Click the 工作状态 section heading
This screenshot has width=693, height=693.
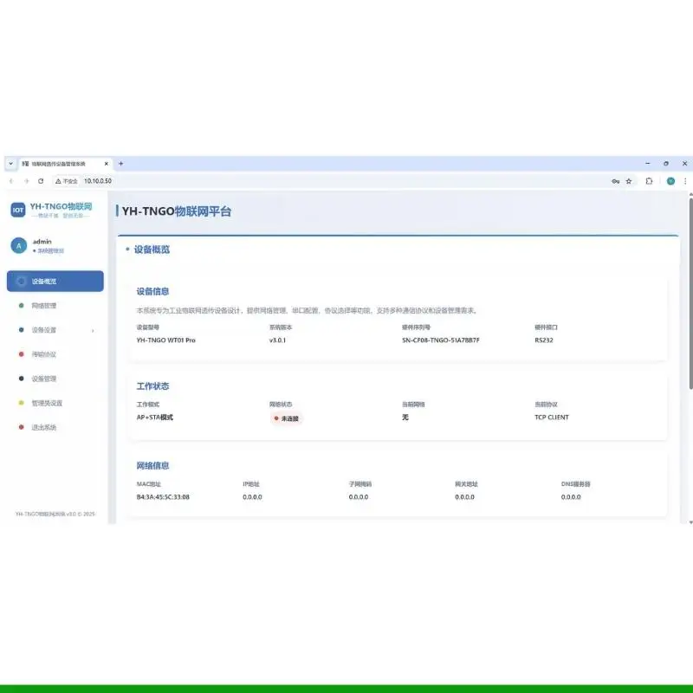[x=152, y=385]
